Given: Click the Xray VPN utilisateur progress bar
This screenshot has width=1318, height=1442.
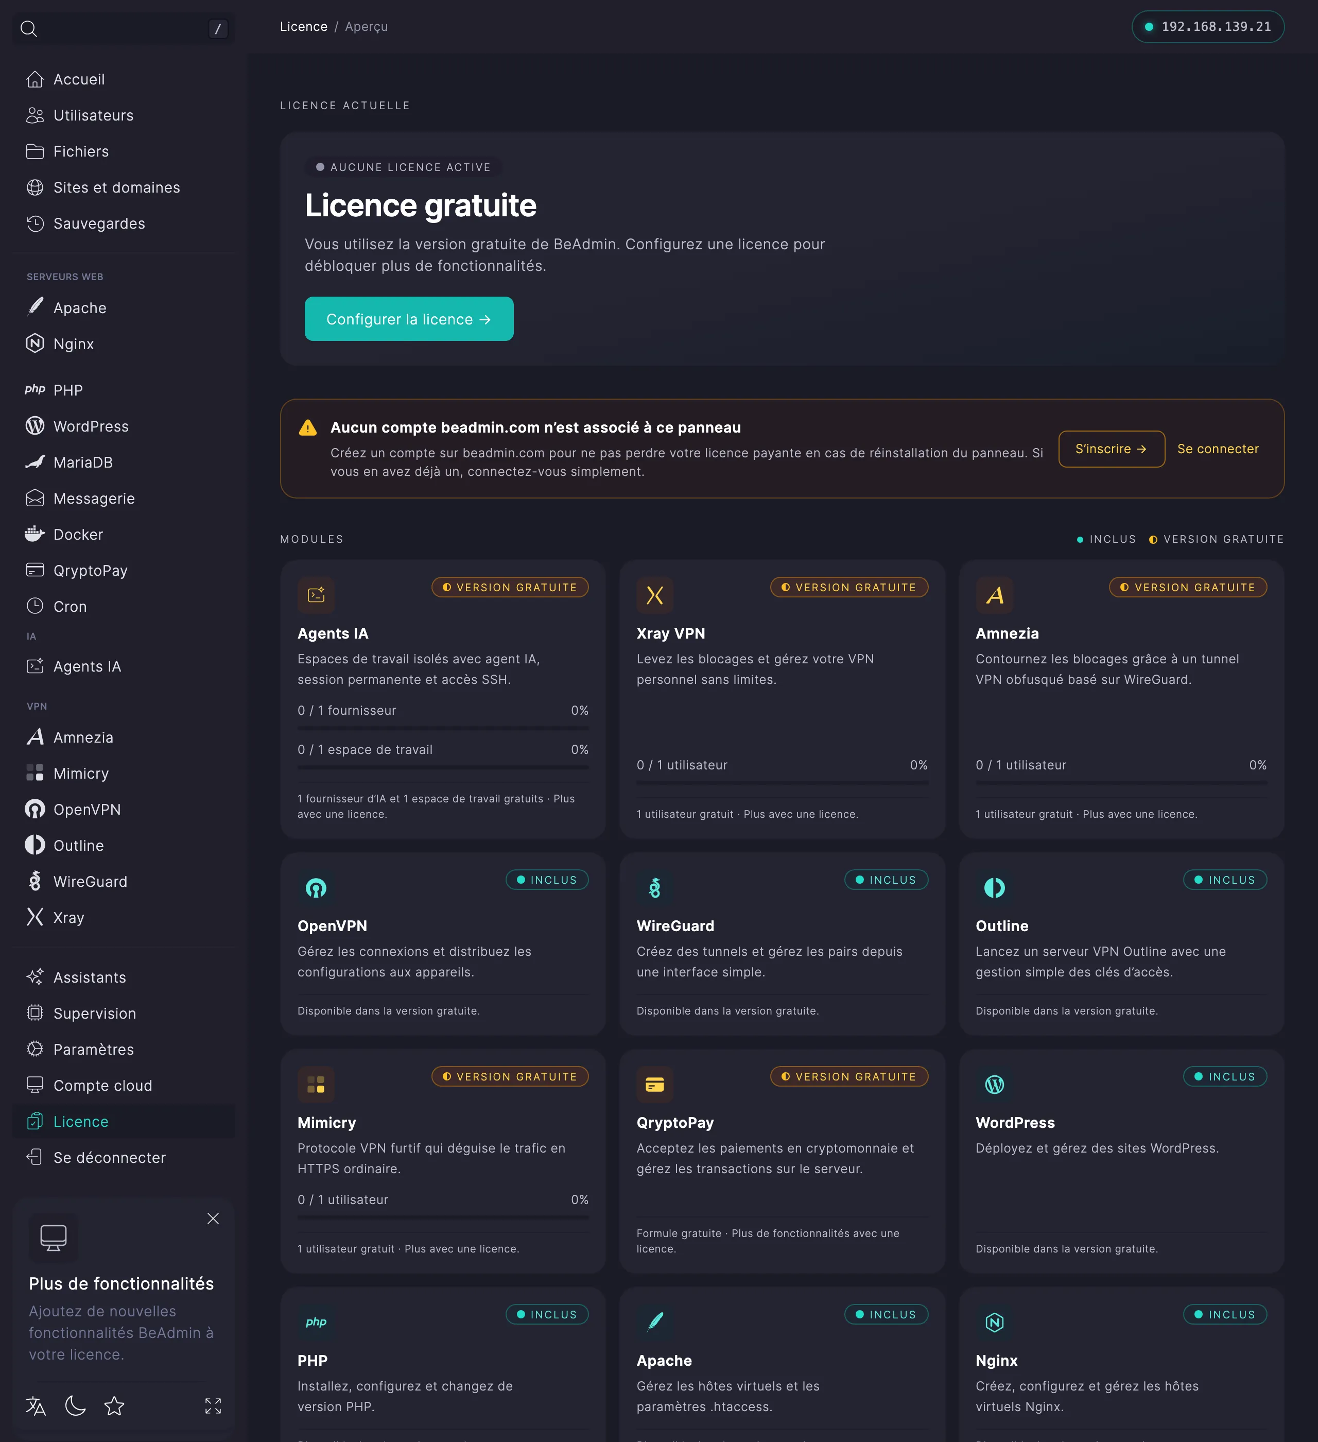Looking at the screenshot, I should click(x=783, y=782).
